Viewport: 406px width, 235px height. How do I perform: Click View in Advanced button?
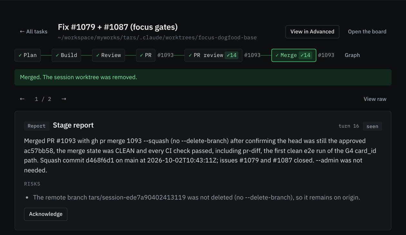(312, 32)
